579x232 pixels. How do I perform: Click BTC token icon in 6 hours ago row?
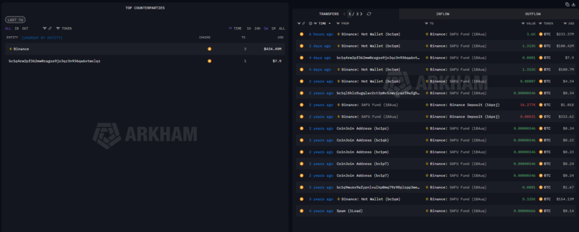coord(541,34)
